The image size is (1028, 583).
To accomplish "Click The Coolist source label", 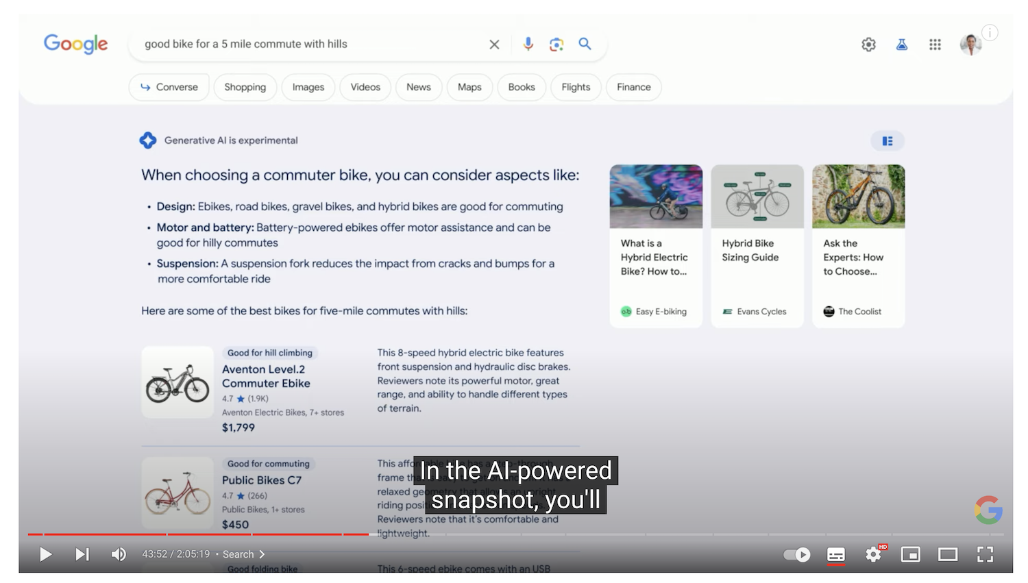I will point(853,311).
